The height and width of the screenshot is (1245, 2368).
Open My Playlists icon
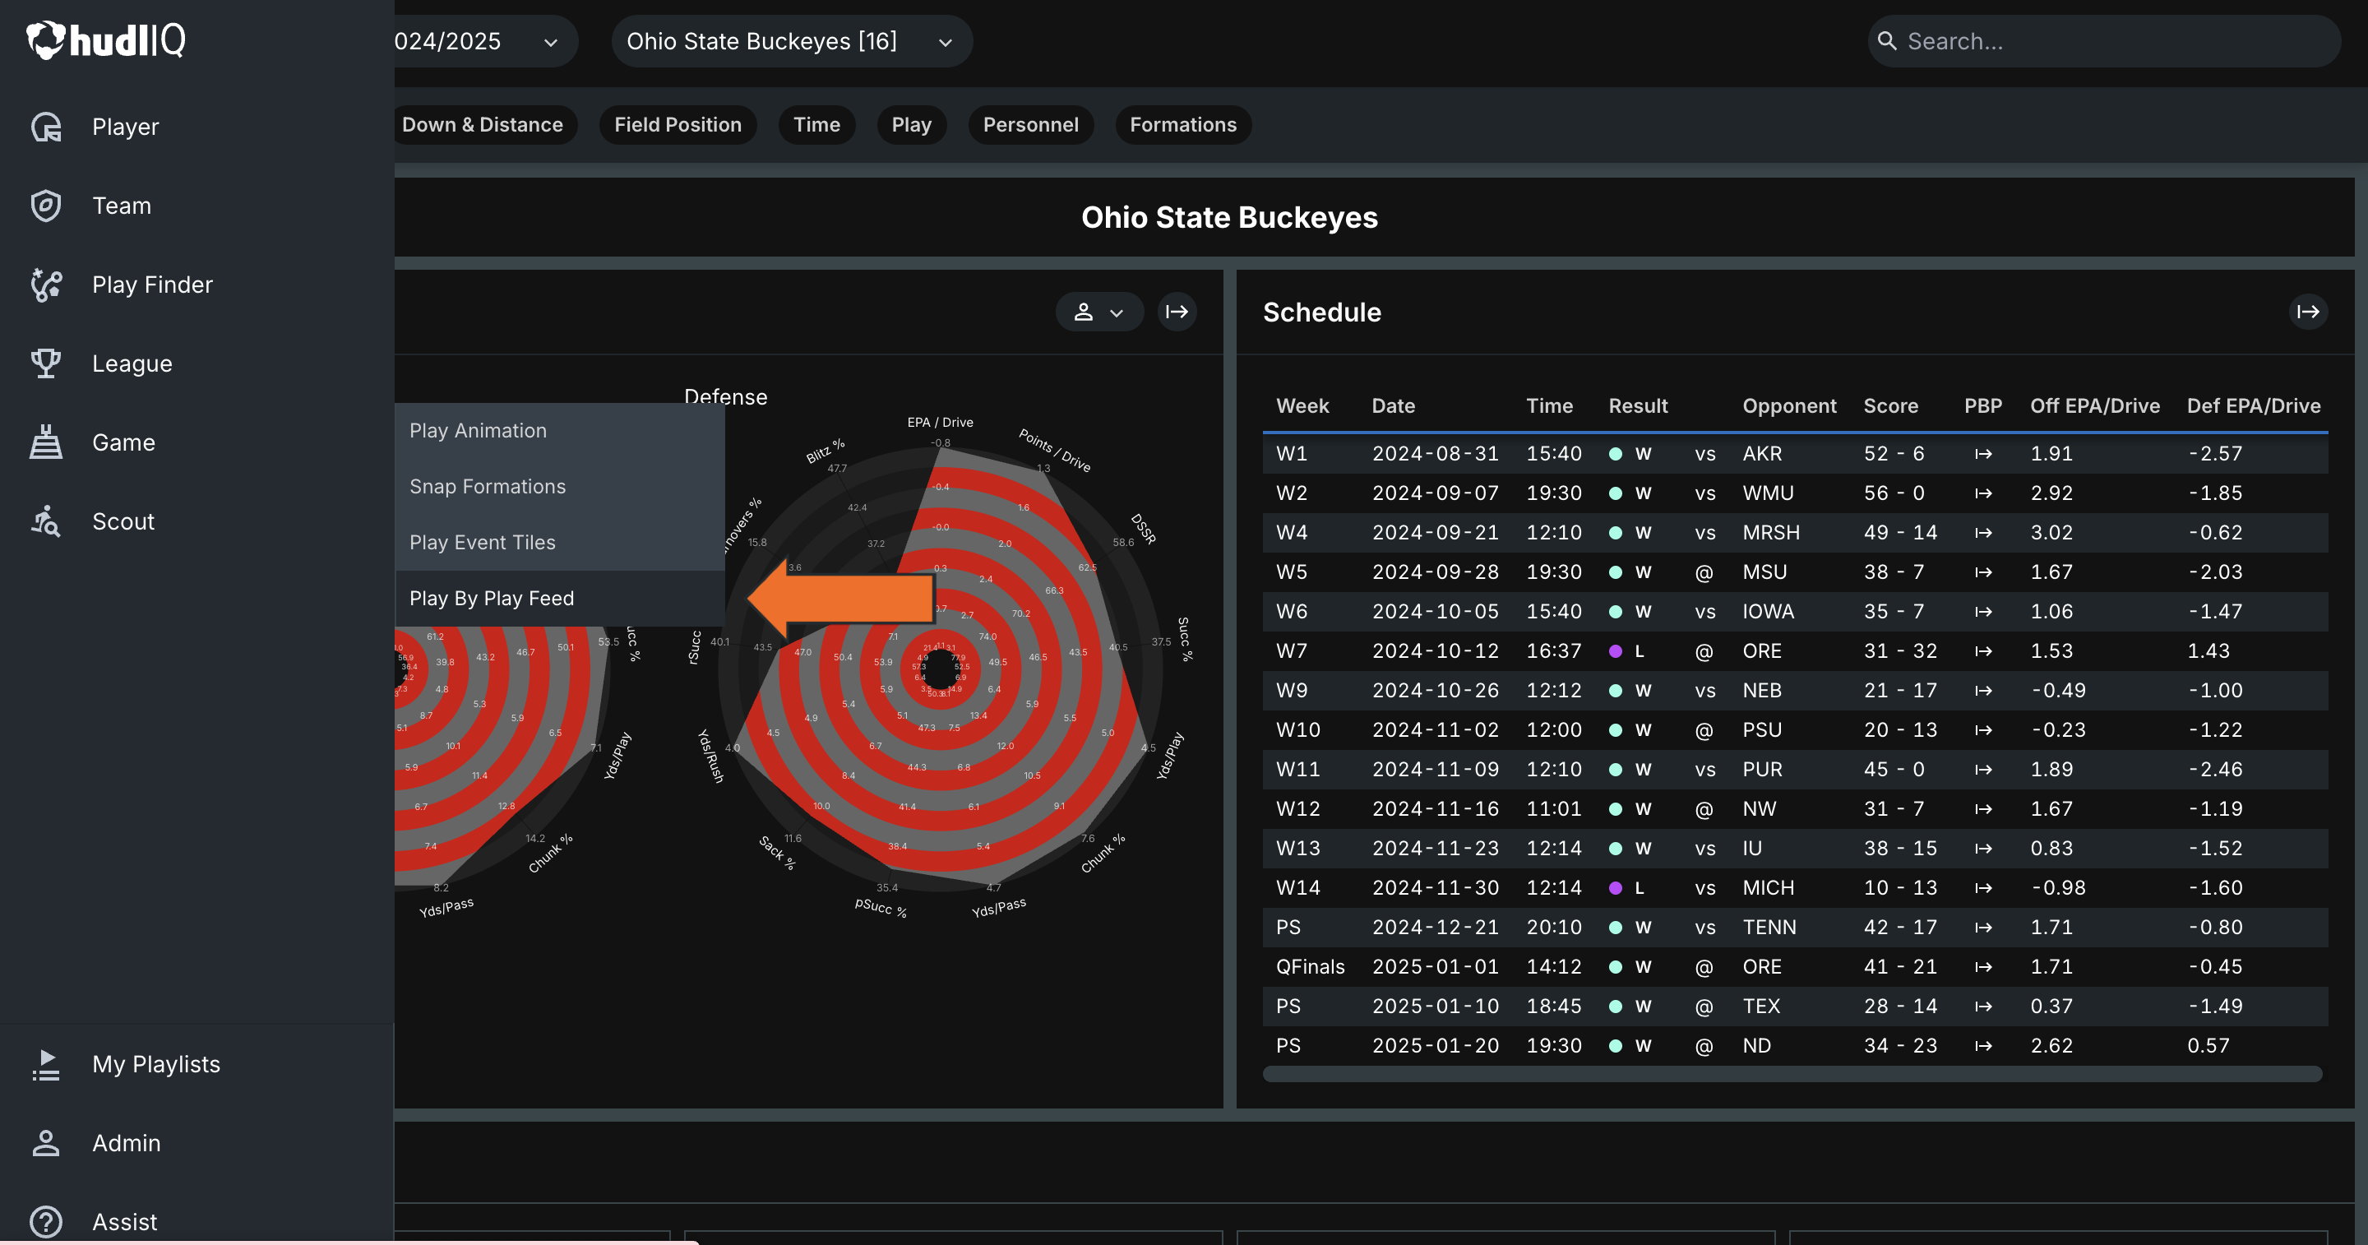(x=46, y=1064)
